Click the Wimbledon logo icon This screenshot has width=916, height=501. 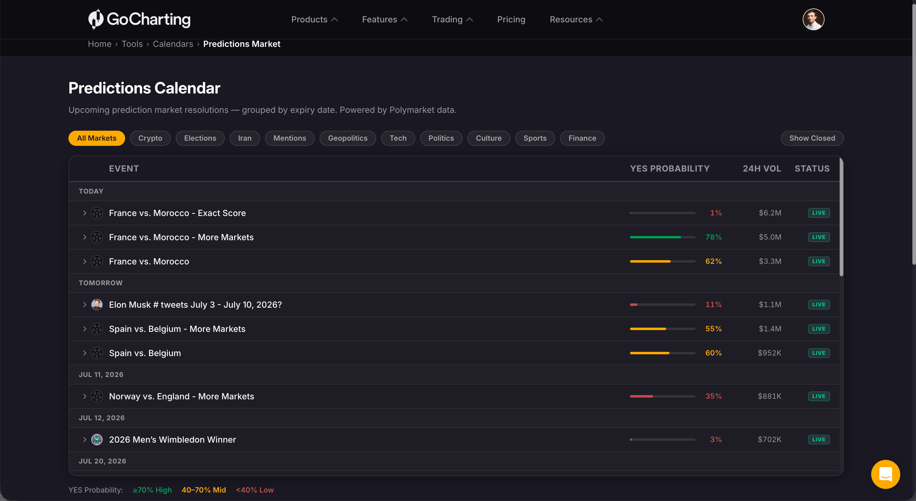click(x=97, y=440)
